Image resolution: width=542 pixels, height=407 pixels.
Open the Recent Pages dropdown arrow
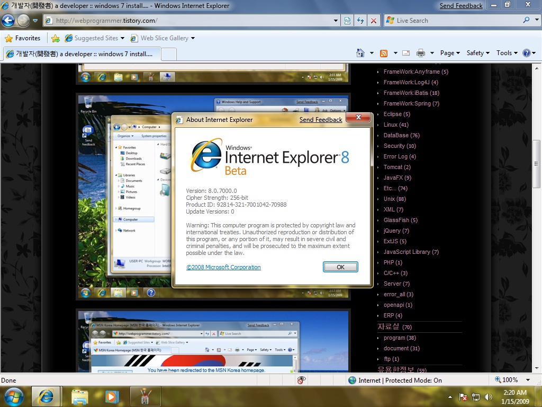click(35, 21)
